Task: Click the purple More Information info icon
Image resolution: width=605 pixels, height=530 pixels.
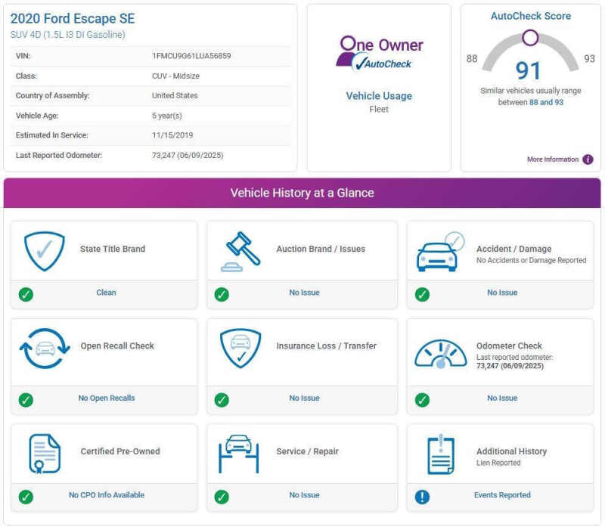Action: [588, 160]
